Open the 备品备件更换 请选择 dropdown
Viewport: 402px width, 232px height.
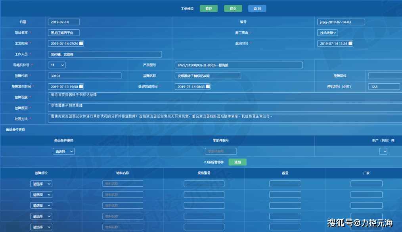coord(64,151)
